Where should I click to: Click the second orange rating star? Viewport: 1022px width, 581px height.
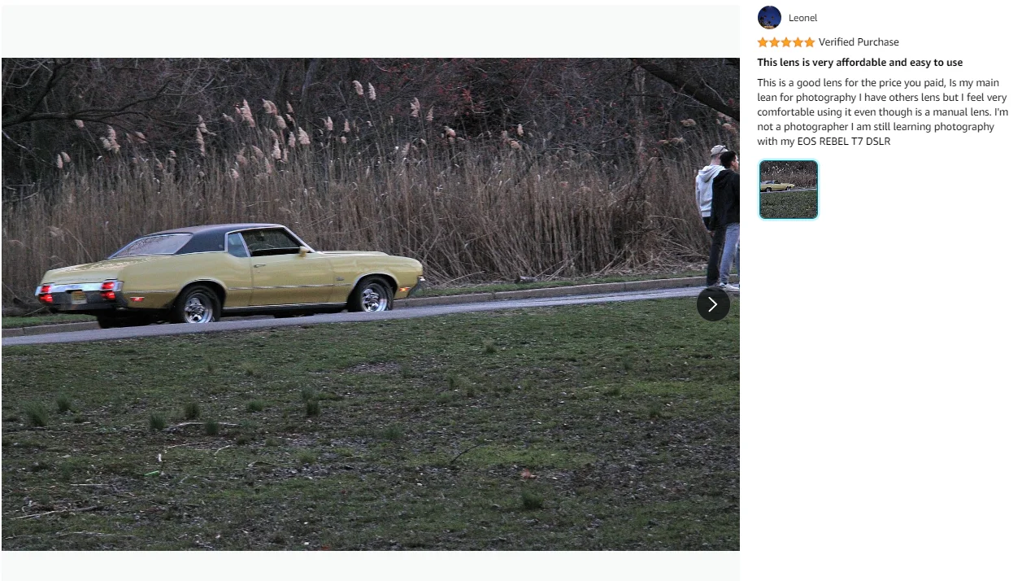pyautogui.click(x=775, y=42)
